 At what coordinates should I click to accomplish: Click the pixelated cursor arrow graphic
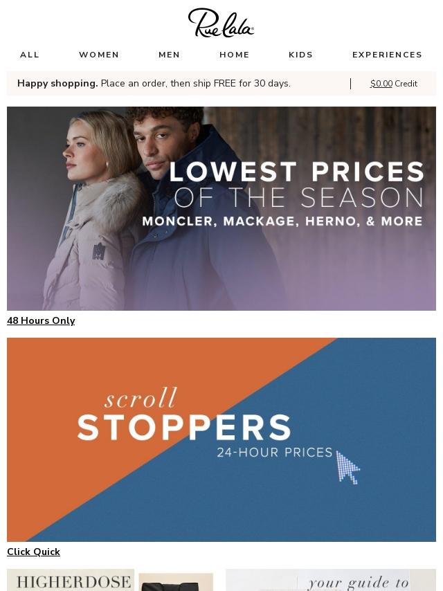[347, 467]
